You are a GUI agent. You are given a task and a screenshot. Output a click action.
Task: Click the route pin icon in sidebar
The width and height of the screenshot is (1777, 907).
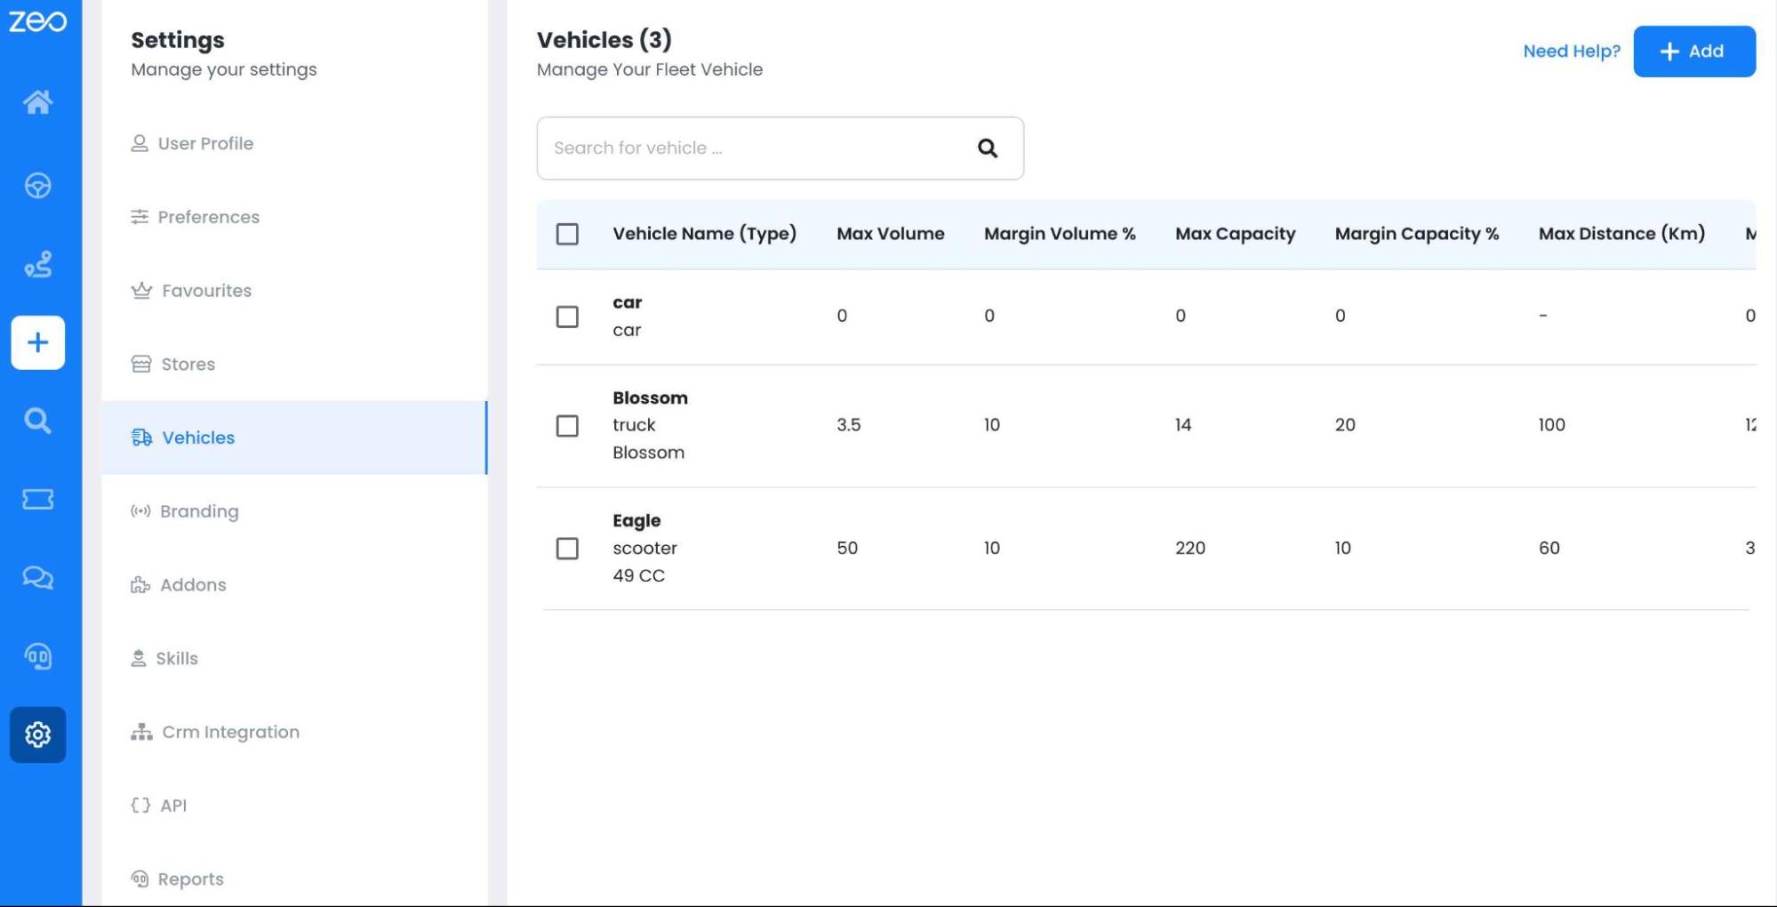(37, 264)
